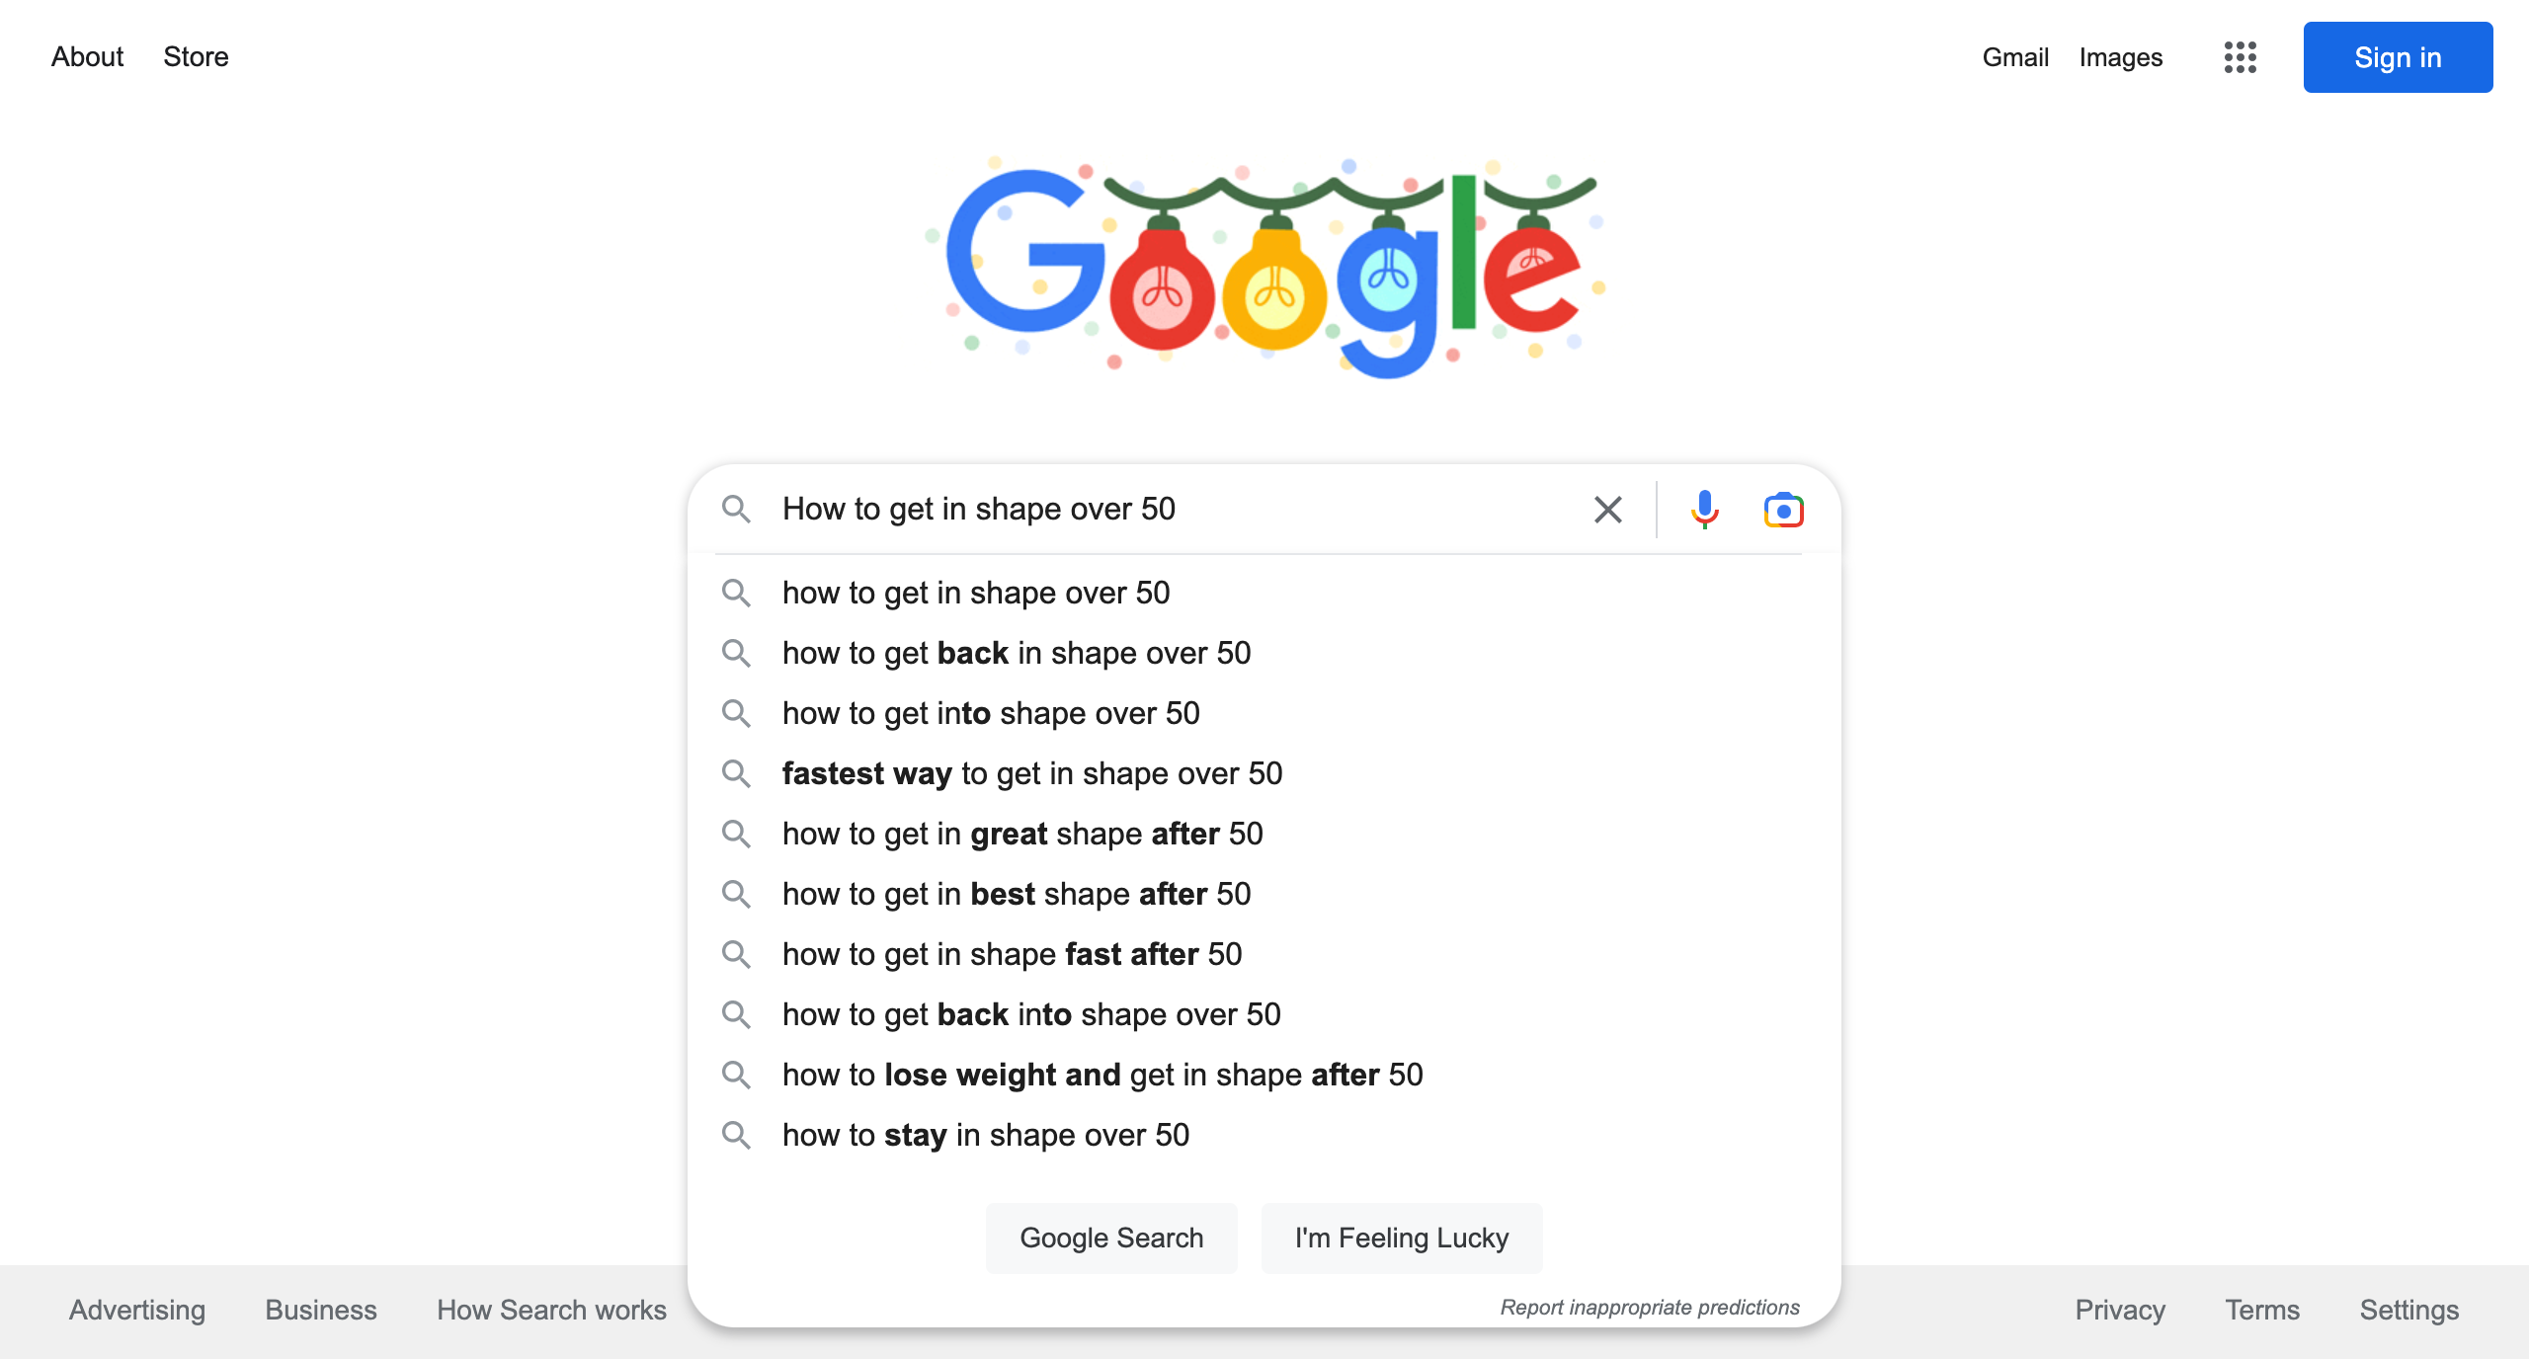Click the magnifier icon beside 'fastest way' suggestion

point(736,773)
